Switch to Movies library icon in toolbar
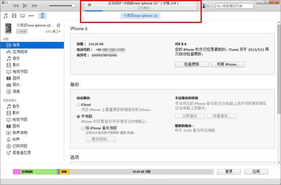Screen dimensions: 281x185 [14, 16]
